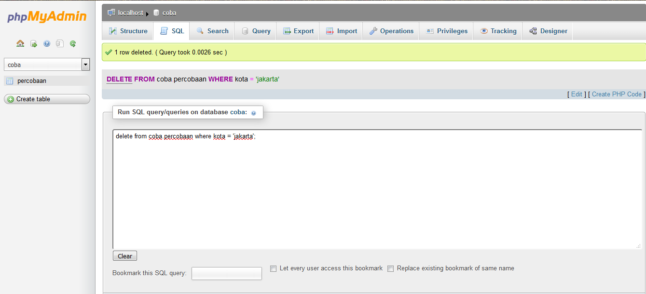
Task: Open the grey documents icon in sidebar
Action: 60,43
